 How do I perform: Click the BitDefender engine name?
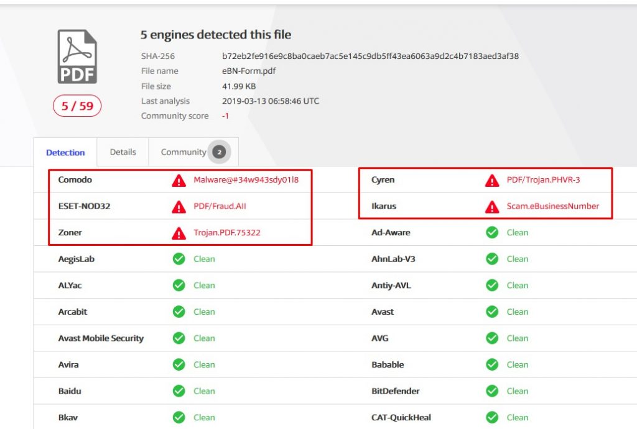click(x=395, y=391)
